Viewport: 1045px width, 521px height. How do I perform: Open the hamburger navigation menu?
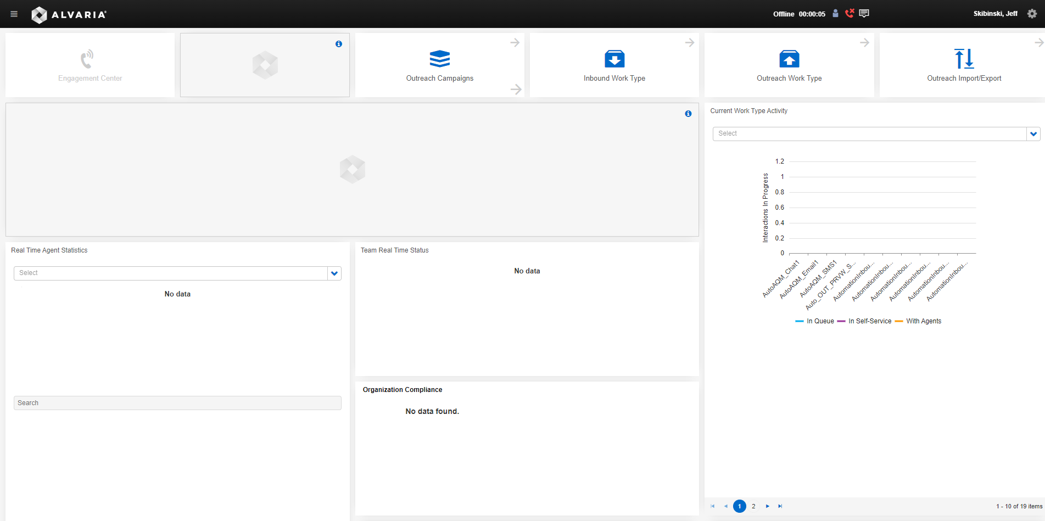click(x=14, y=14)
